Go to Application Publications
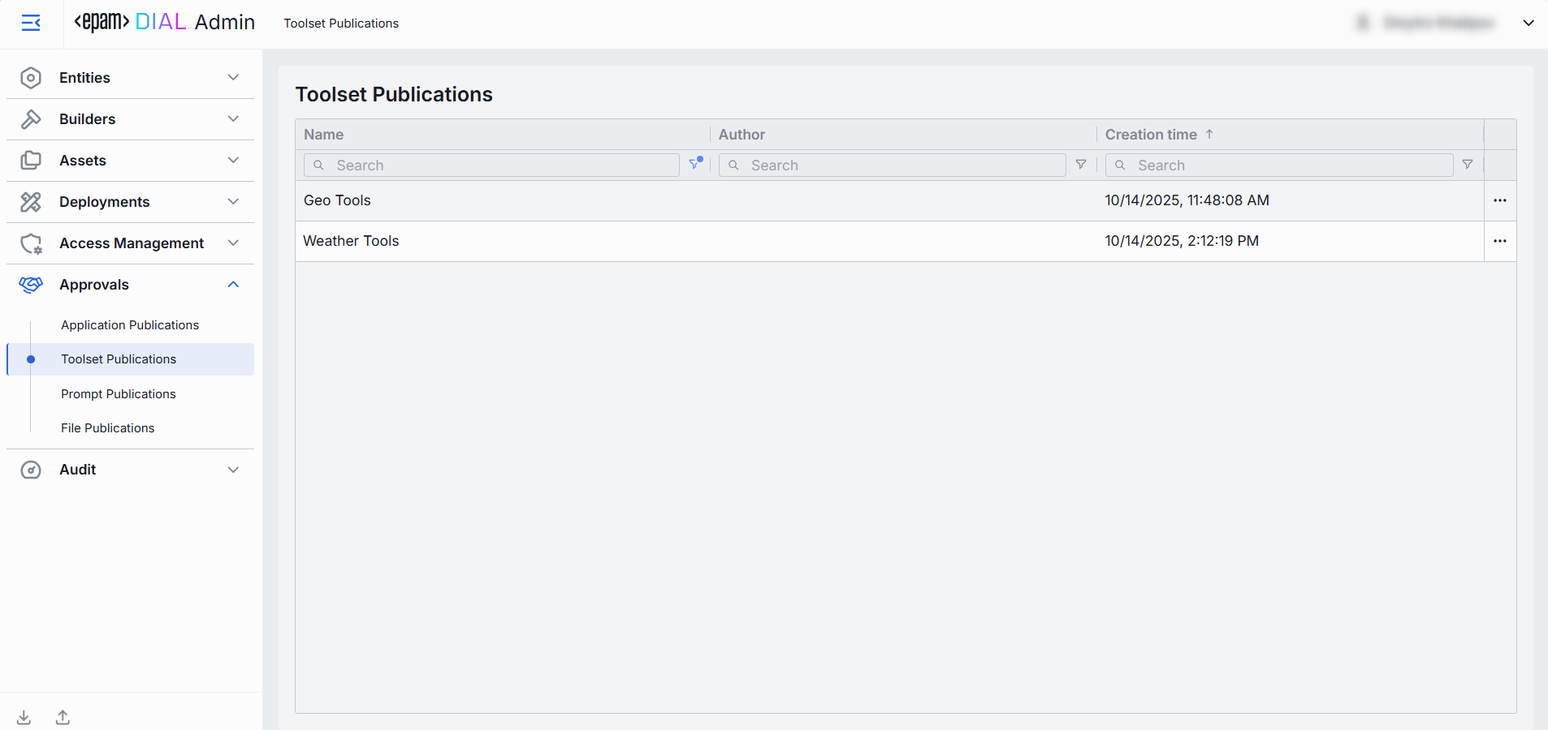This screenshot has width=1548, height=730. [130, 325]
